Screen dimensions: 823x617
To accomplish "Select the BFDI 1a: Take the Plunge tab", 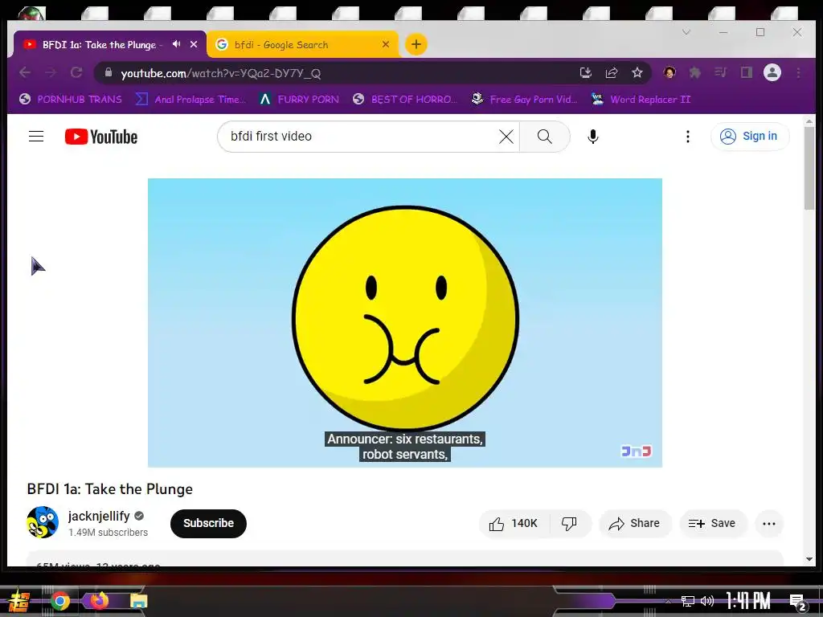I will [x=99, y=45].
